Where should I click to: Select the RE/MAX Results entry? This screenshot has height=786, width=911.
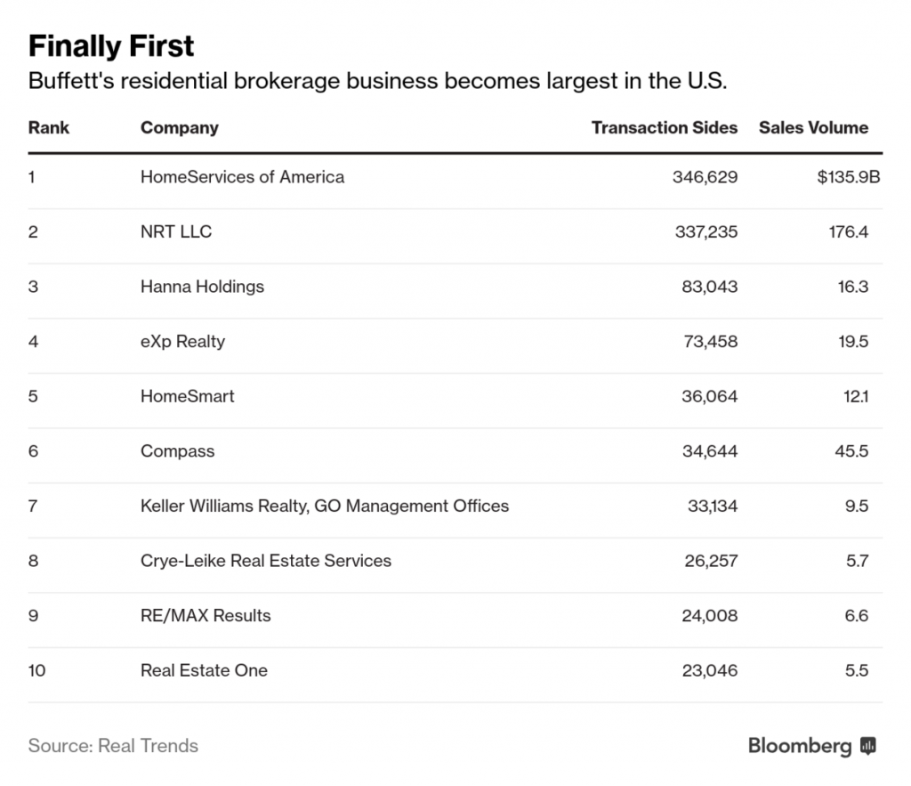point(206,616)
